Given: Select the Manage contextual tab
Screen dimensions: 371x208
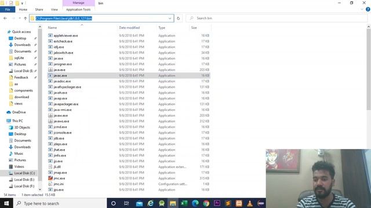Looking at the screenshot, I should tap(79, 3).
